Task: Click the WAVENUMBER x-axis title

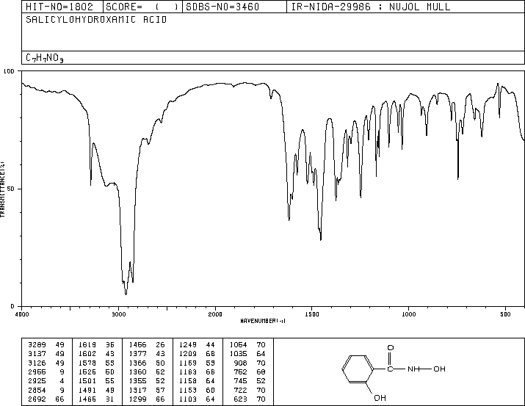Action: pyautogui.click(x=263, y=321)
